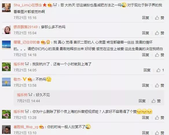The width and height of the screenshot is (169, 135).
Task: Like the 银杏飘落29149 comment thumbs-up
Action: tap(159, 33)
